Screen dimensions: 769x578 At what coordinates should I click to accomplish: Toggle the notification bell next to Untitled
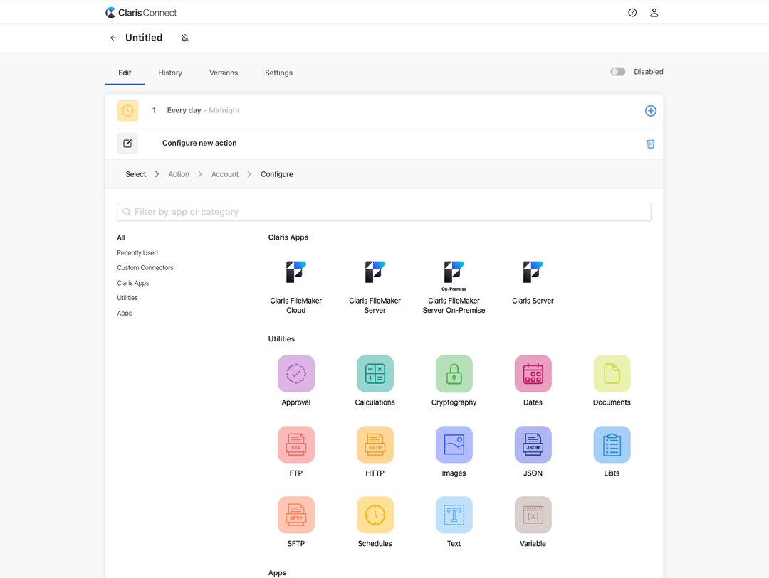(x=184, y=37)
